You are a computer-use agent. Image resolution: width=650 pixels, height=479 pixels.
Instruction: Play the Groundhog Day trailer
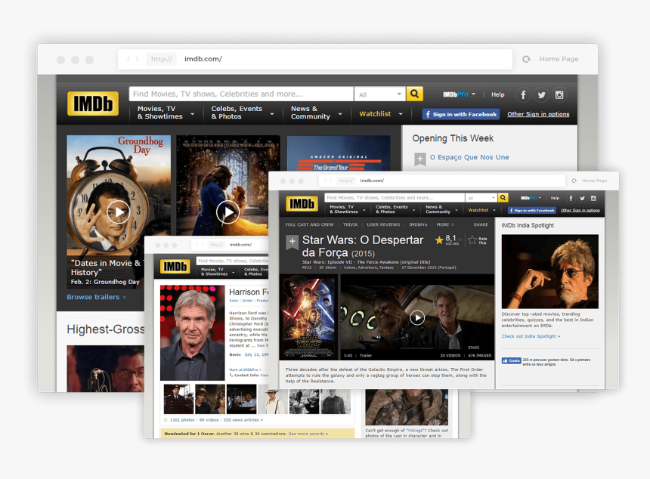(118, 212)
